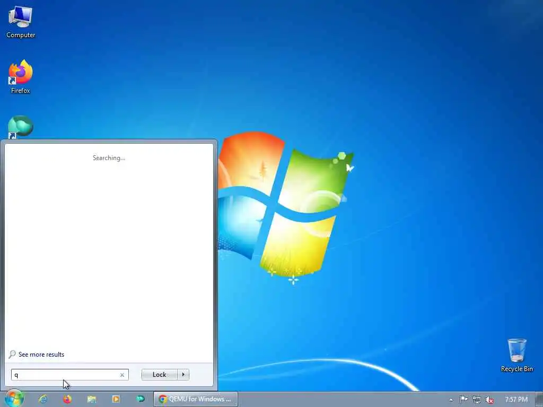The height and width of the screenshot is (407, 543).
Task: Click See more results link
Action: coord(41,355)
